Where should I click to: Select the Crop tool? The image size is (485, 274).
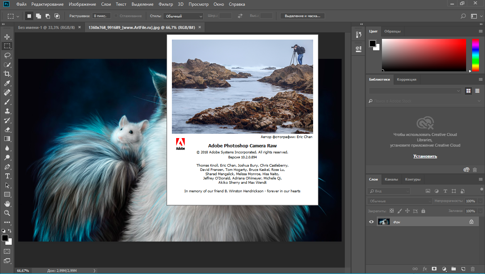click(7, 74)
